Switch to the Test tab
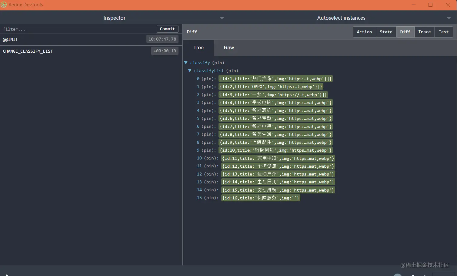 pyautogui.click(x=444, y=32)
